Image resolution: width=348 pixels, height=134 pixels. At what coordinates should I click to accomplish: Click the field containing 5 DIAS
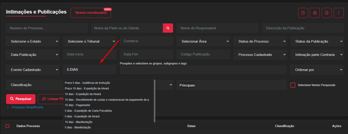click(x=89, y=69)
